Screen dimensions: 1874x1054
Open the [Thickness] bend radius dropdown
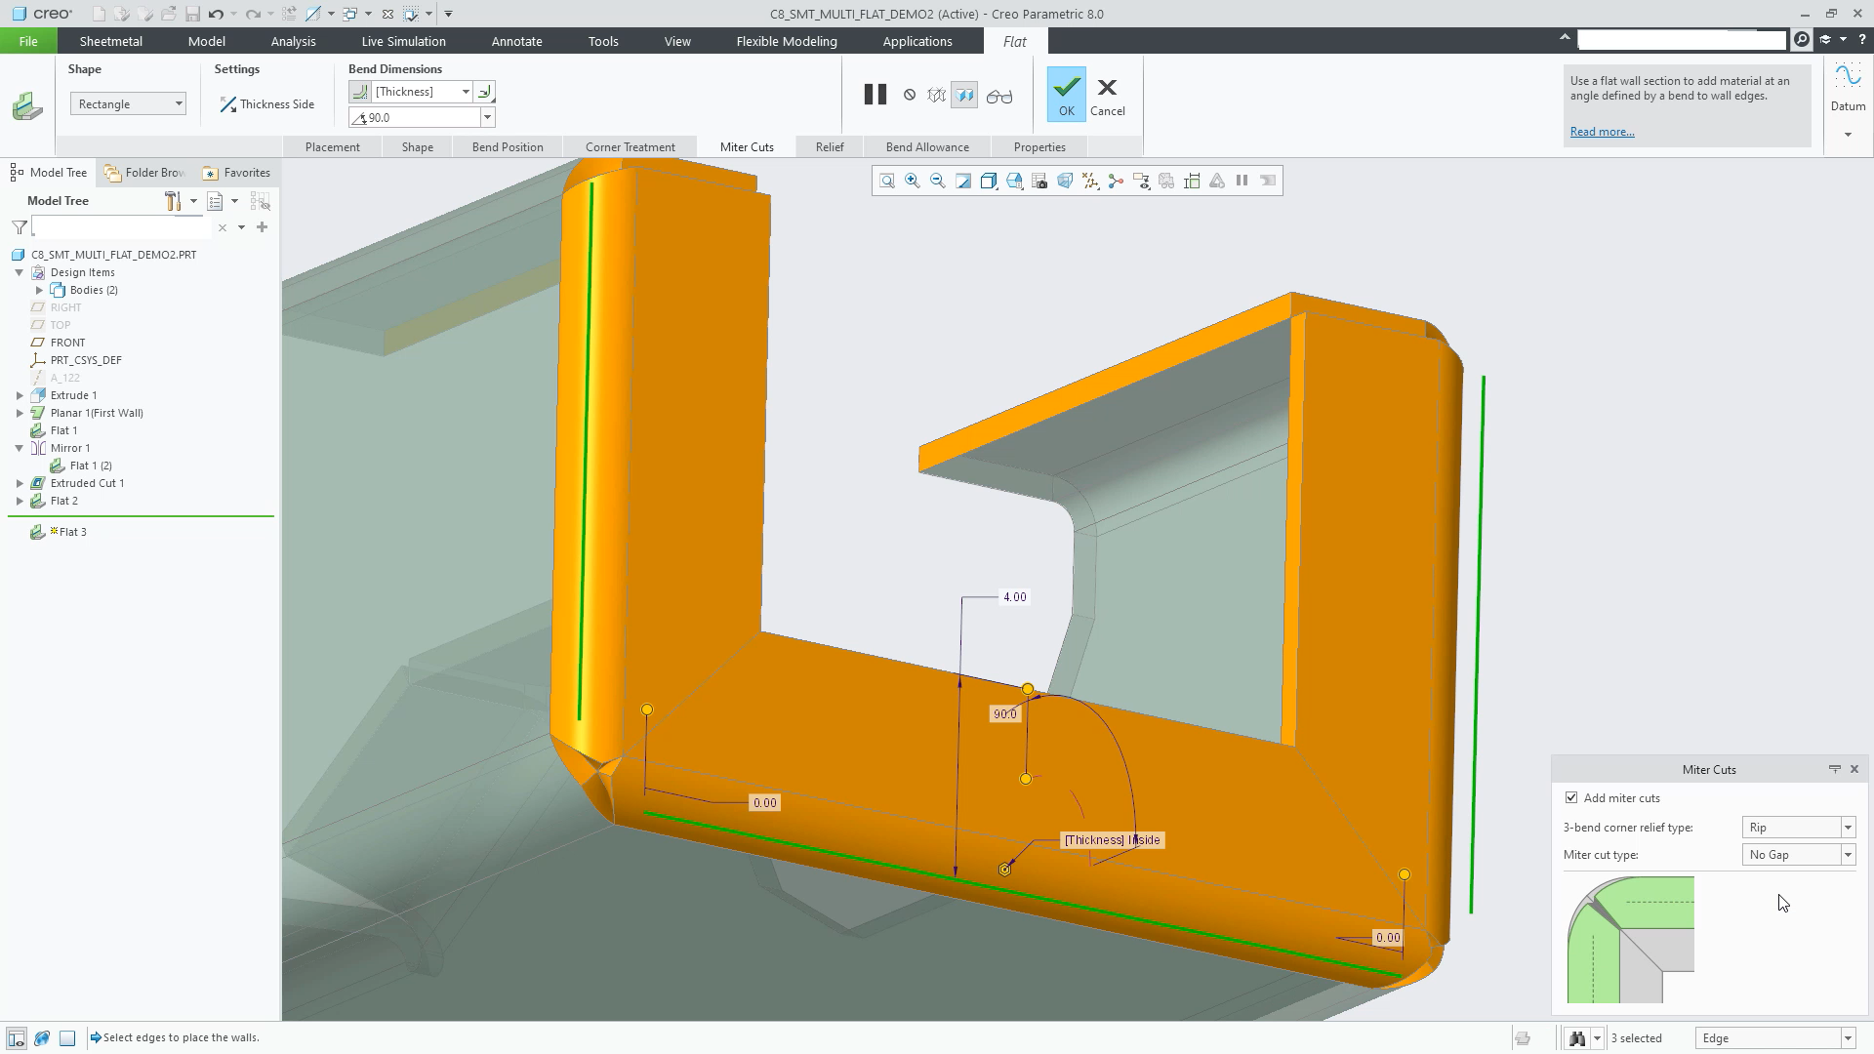click(x=466, y=92)
